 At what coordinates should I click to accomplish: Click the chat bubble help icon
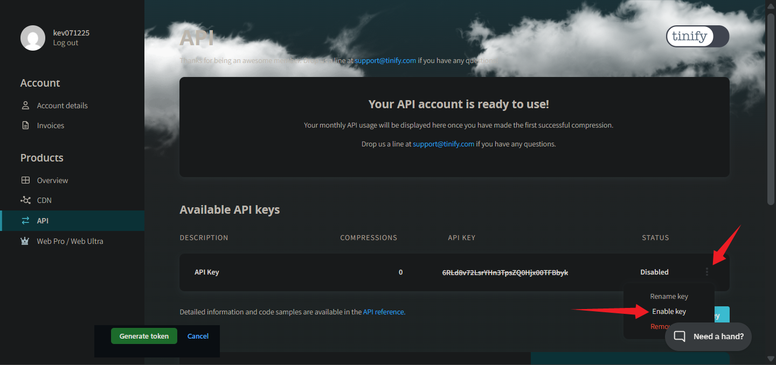(x=680, y=336)
